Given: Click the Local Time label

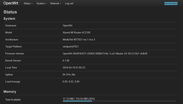Looking at the screenshot, I should tap(11, 67).
